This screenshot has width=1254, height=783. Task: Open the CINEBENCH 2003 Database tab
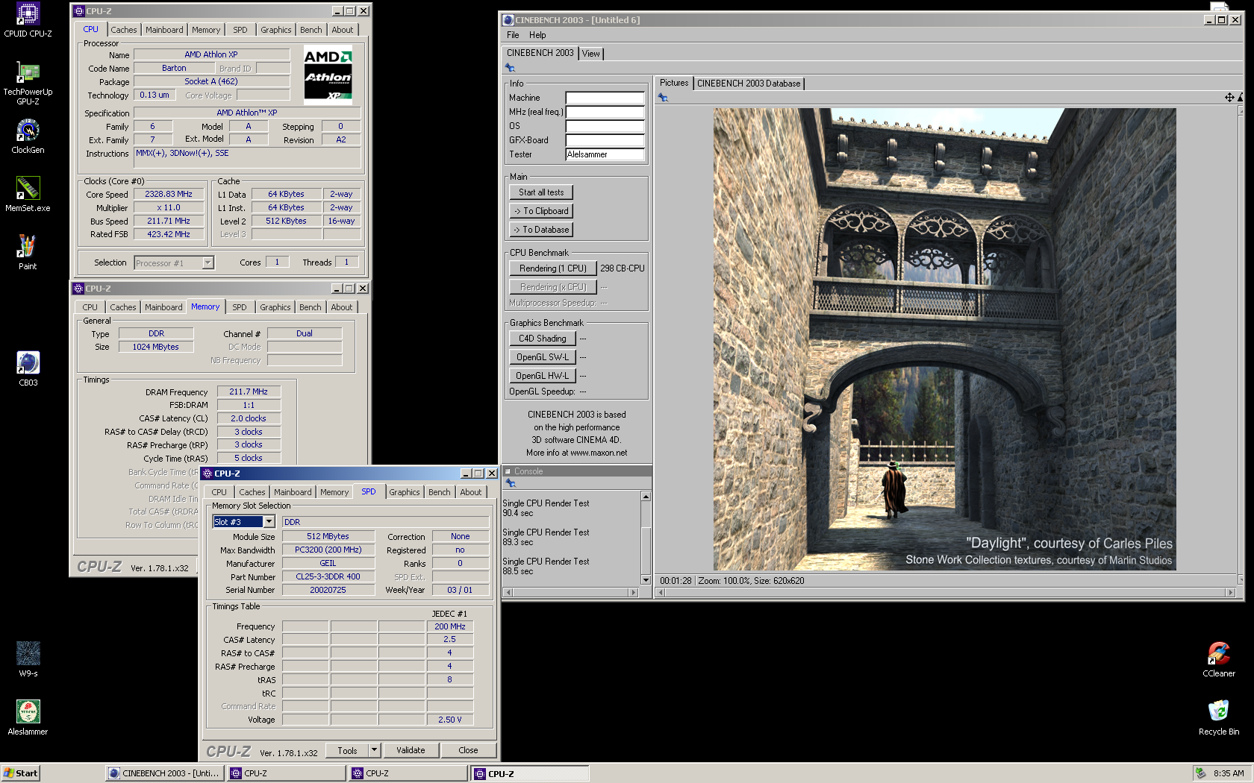[749, 84]
